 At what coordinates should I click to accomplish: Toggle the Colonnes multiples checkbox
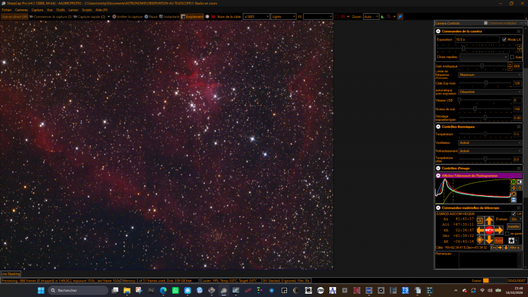tap(486, 23)
